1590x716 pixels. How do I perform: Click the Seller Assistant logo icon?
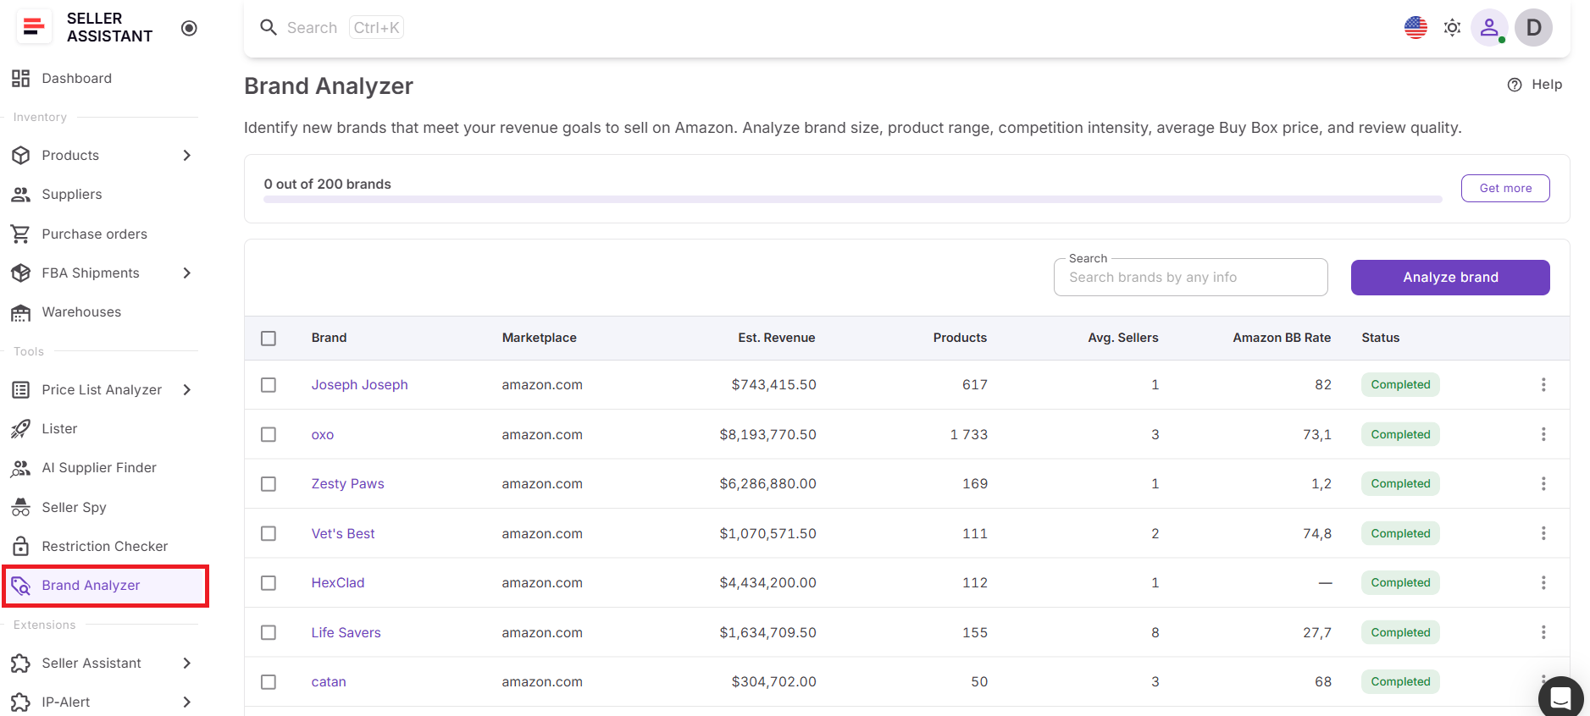(34, 27)
